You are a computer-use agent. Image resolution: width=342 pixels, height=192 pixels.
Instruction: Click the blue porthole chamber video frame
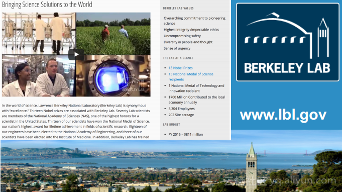(113, 76)
